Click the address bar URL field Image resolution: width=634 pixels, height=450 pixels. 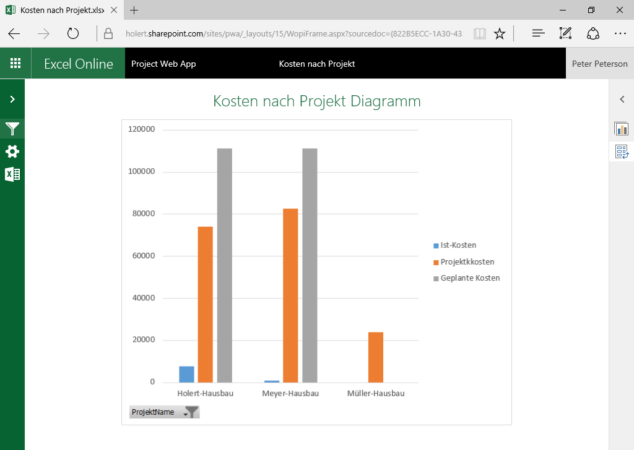coord(293,33)
